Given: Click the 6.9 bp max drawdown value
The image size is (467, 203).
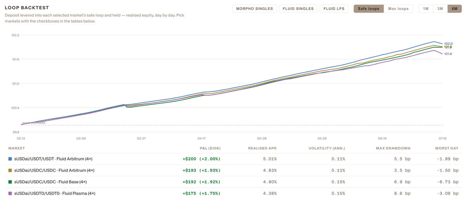Looking at the screenshot, I should coord(402,182).
